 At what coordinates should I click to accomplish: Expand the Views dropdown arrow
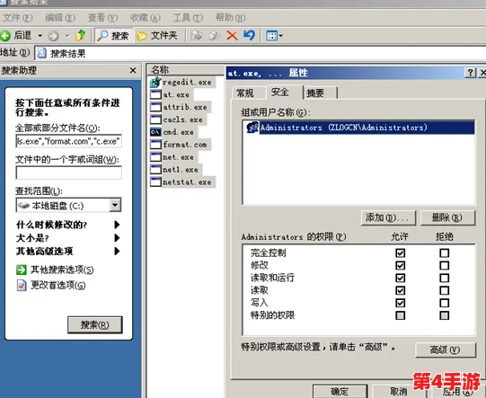281,36
